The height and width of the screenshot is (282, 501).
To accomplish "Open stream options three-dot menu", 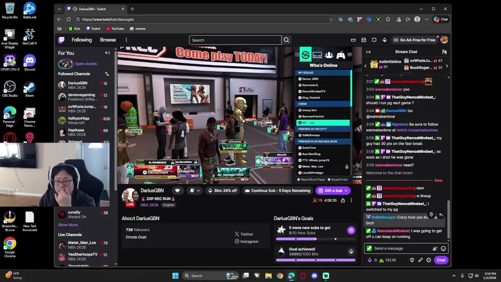I will coord(351,200).
